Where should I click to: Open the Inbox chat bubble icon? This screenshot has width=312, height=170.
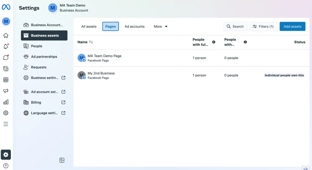coord(6,57)
